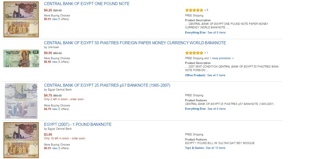The width and height of the screenshot is (321, 159).
Task: Click the 25 Piastres banknote product image
Action: 21,101
